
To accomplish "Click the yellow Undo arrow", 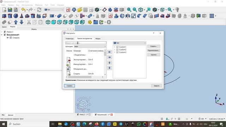I will (23, 10).
